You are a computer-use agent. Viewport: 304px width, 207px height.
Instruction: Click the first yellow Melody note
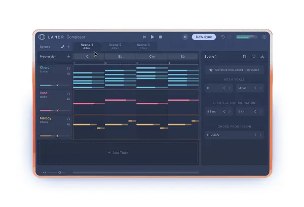[x=85, y=125]
